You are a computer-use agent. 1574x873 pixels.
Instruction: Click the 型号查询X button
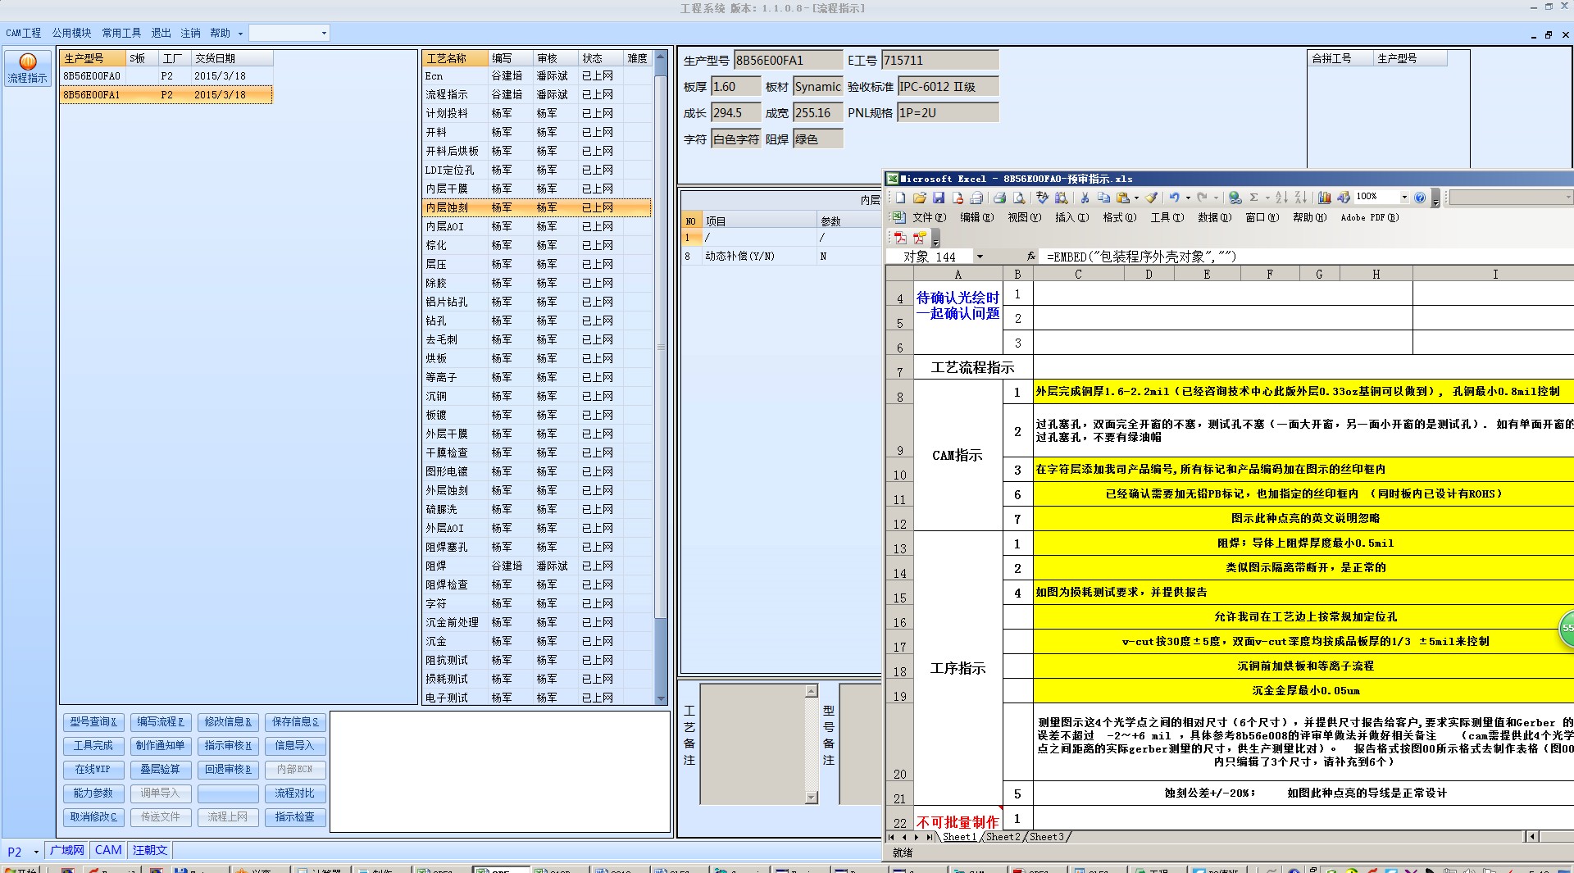click(x=93, y=722)
